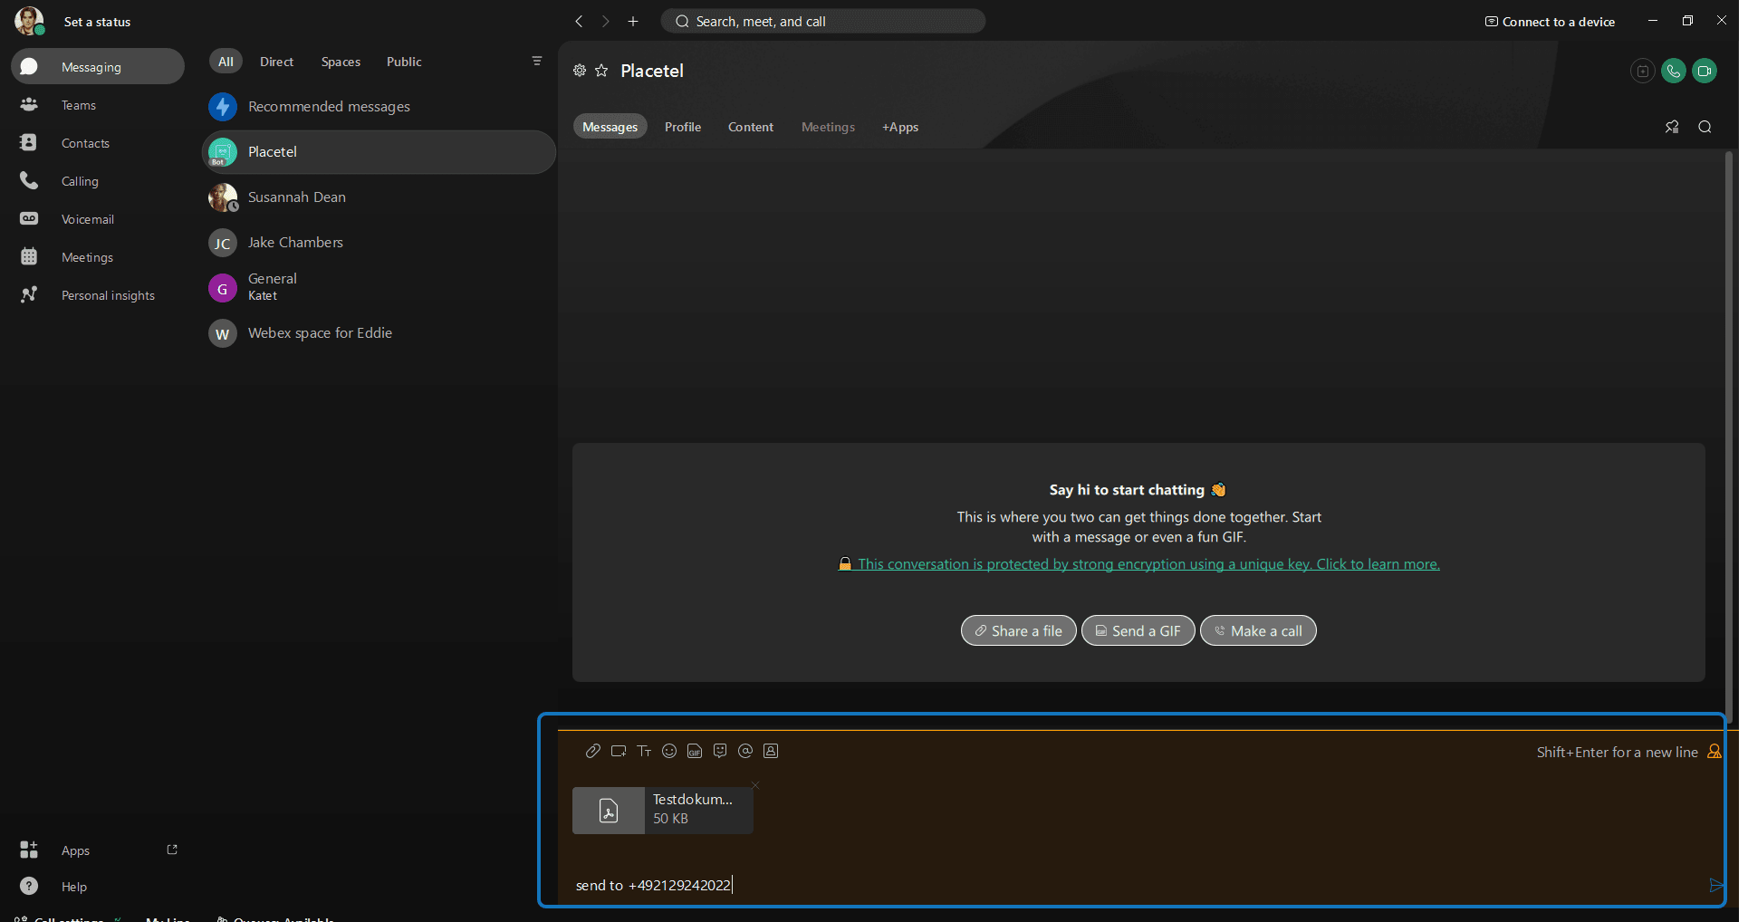Open the General Katet space
1748x922 pixels.
pyautogui.click(x=379, y=288)
